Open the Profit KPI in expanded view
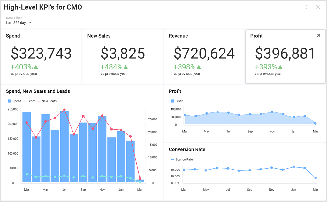 point(318,36)
